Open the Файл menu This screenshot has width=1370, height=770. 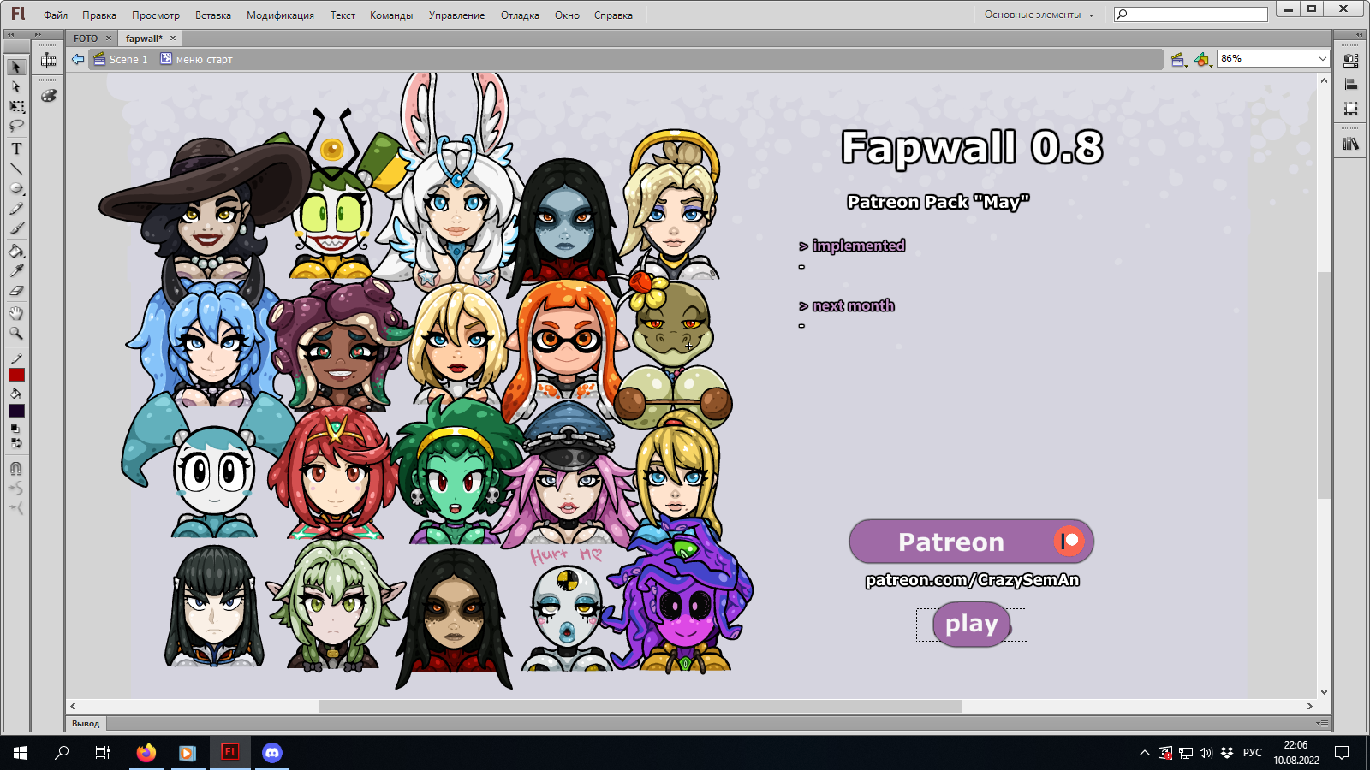(56, 15)
